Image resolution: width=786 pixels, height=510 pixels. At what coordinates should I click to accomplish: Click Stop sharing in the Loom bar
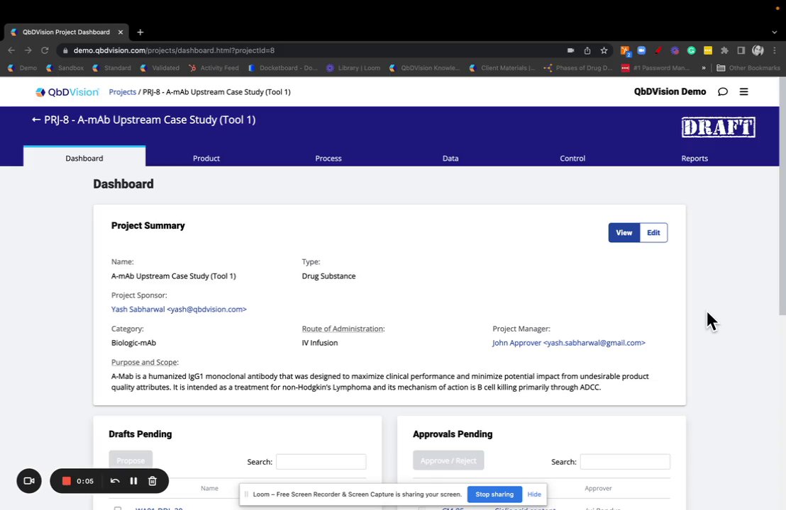(494, 494)
